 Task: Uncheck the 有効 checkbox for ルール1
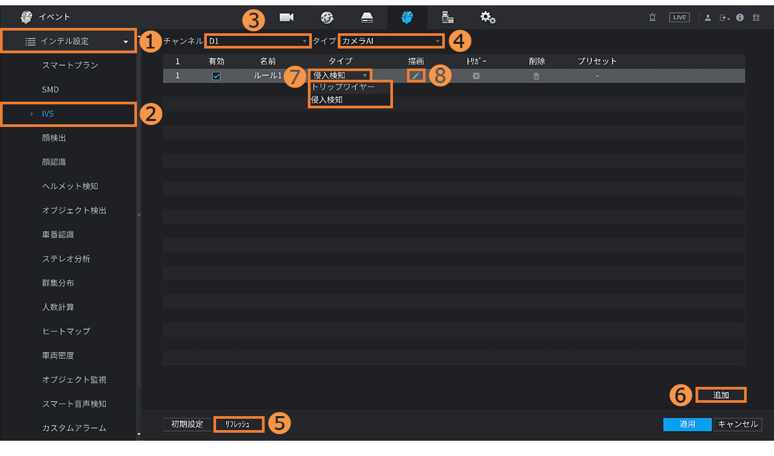point(216,76)
